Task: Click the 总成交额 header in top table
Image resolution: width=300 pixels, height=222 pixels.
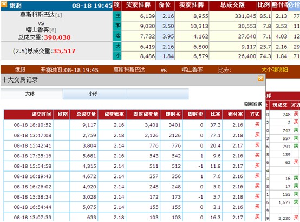Action: (233, 5)
